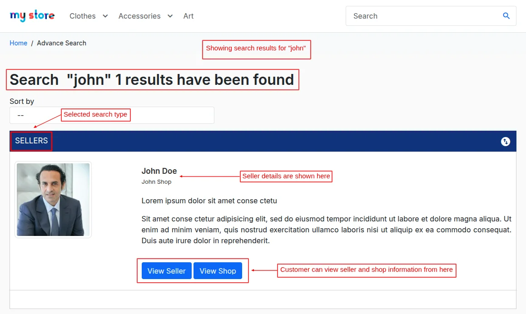This screenshot has height=314, width=526.
Task: Expand the Clothes menu chevron
Action: click(105, 16)
